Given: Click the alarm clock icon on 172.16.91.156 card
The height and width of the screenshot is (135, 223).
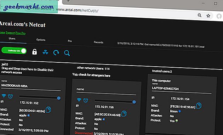Looking at the screenshot, I should [x=85, y=100].
